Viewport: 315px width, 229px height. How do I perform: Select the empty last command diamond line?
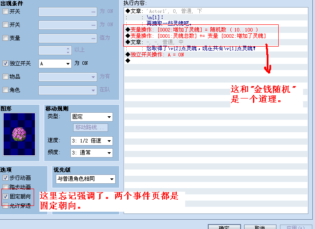216,61
